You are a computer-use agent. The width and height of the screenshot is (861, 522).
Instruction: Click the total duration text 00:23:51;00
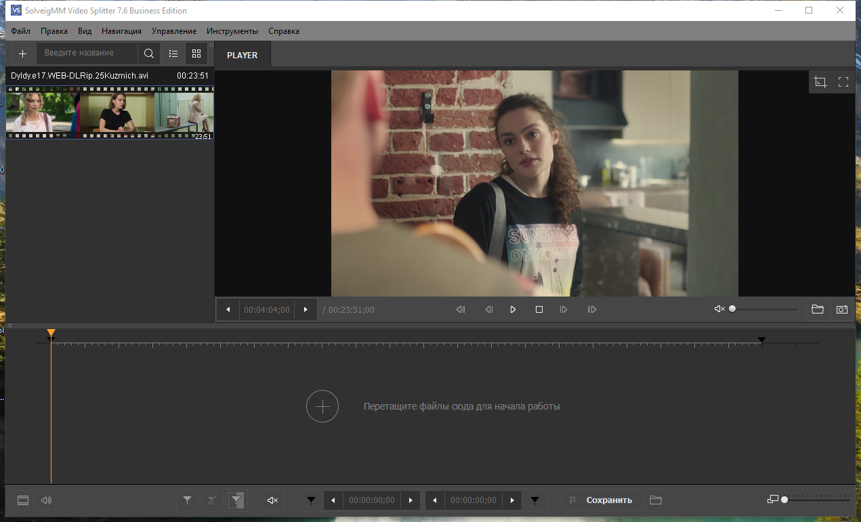pyautogui.click(x=352, y=310)
